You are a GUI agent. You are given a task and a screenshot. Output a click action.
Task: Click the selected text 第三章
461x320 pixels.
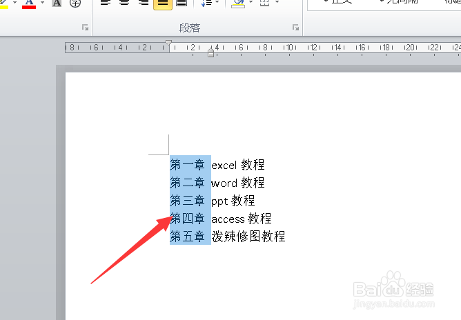(187, 201)
